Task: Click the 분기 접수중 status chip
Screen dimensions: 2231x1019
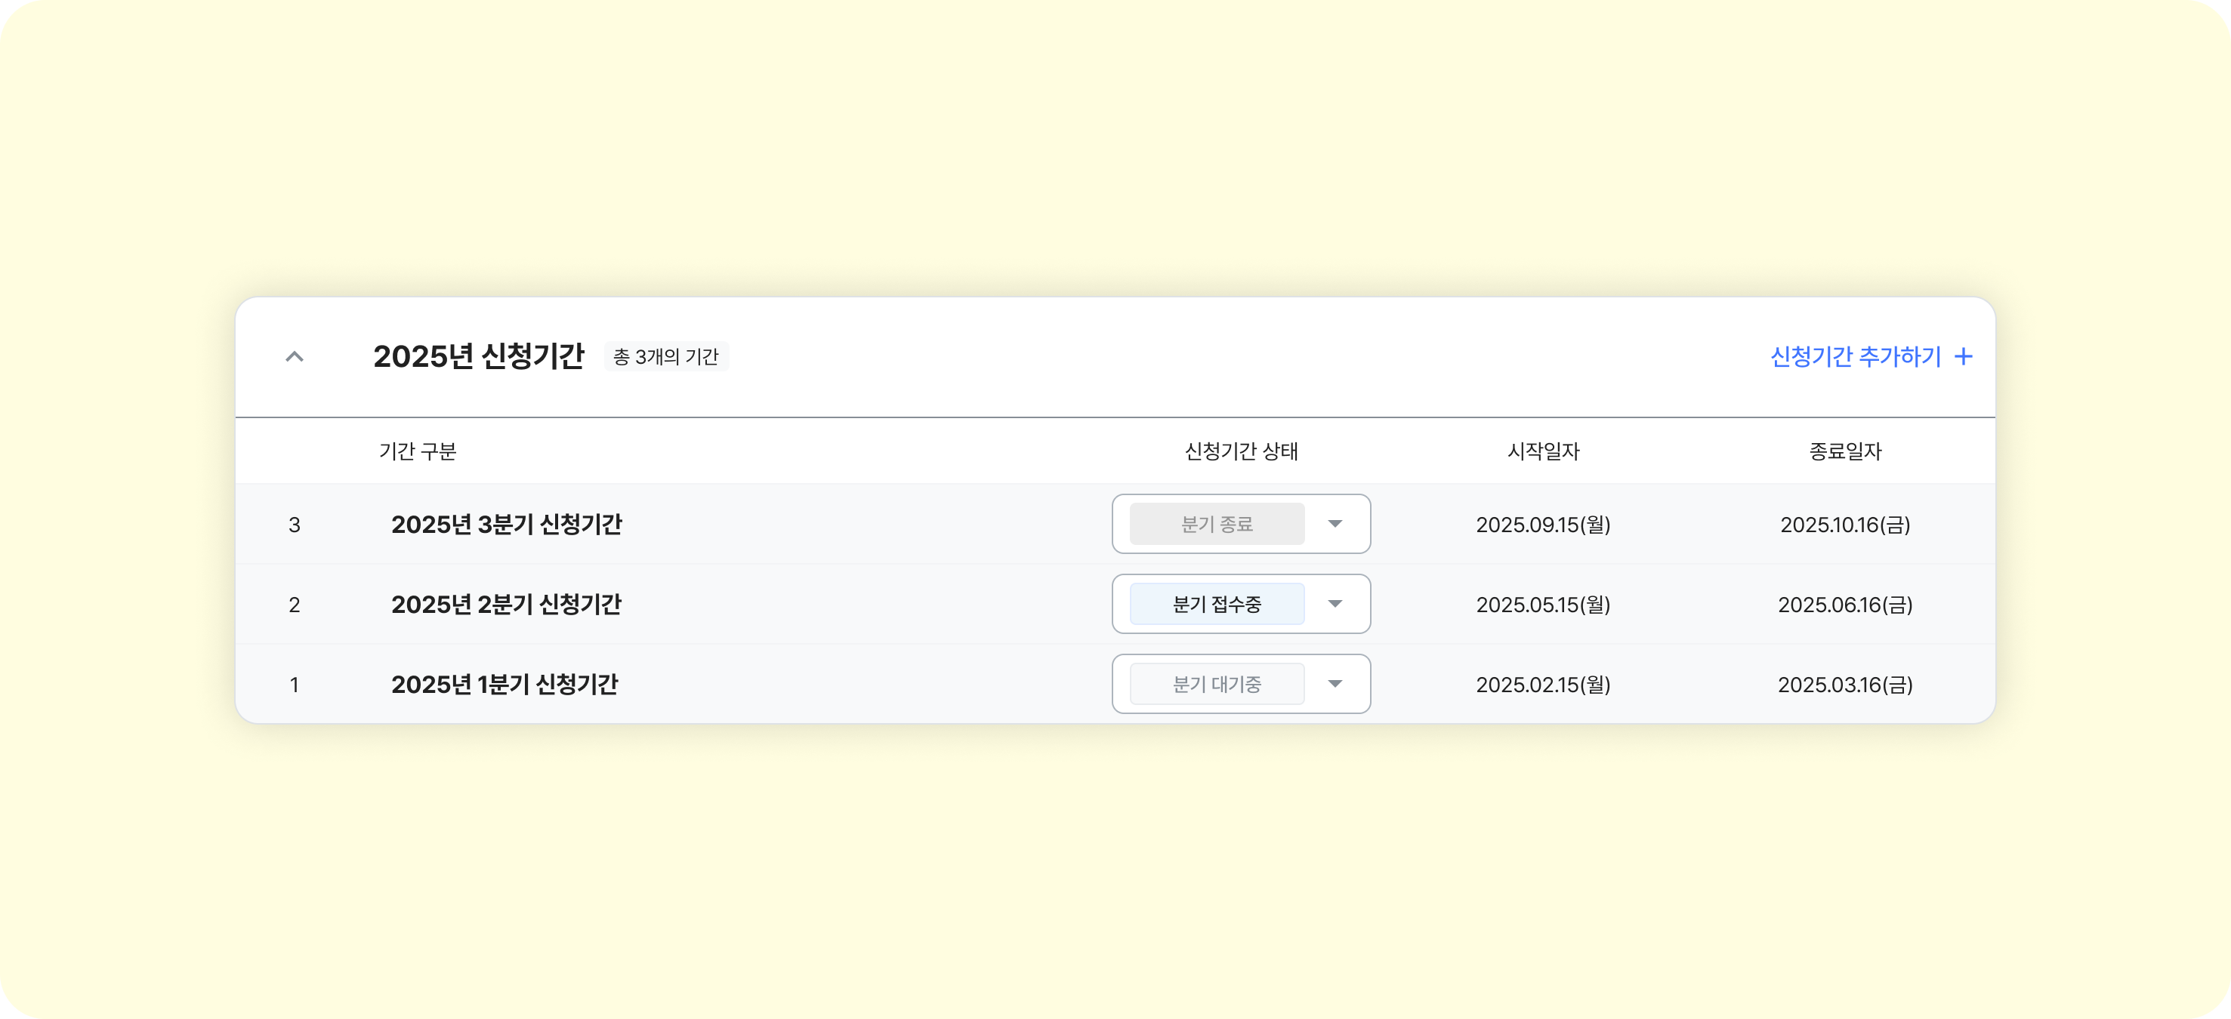Action: pyautogui.click(x=1216, y=605)
